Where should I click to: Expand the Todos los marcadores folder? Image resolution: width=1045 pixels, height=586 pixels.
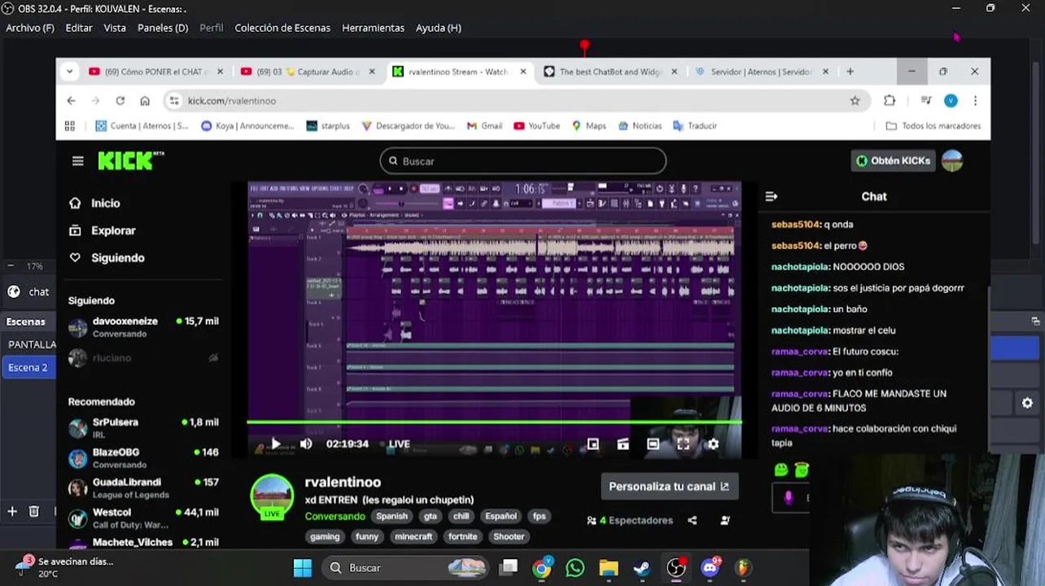click(x=933, y=126)
